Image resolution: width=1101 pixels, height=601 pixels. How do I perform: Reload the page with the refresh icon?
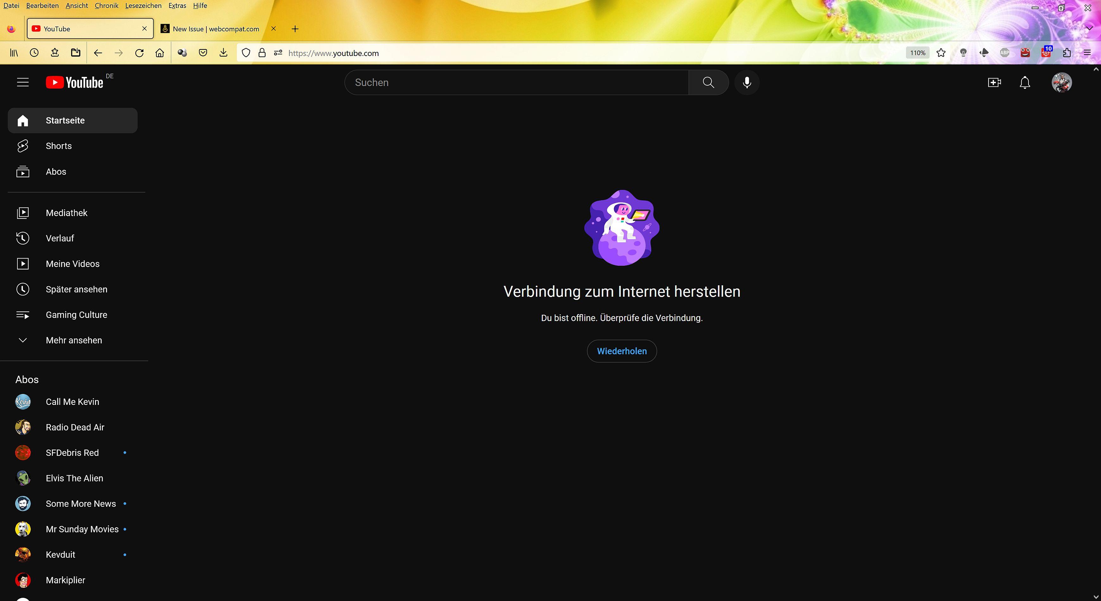tap(139, 53)
